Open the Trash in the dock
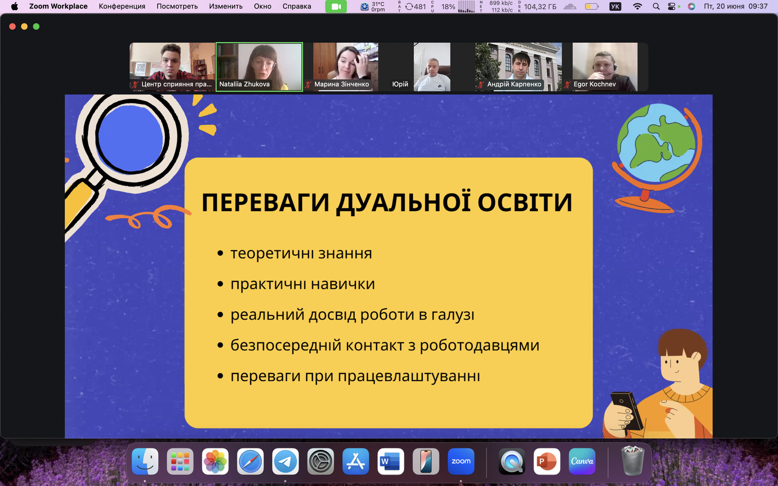The height and width of the screenshot is (486, 778). coord(632,461)
